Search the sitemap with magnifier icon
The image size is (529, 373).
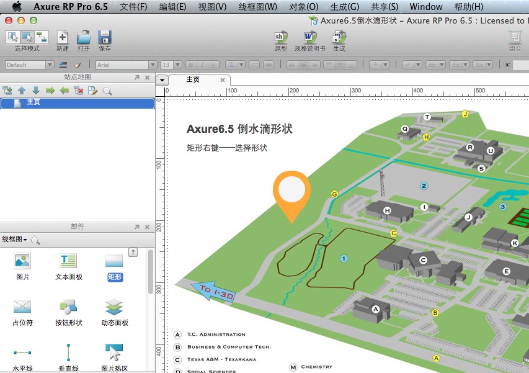coord(107,91)
